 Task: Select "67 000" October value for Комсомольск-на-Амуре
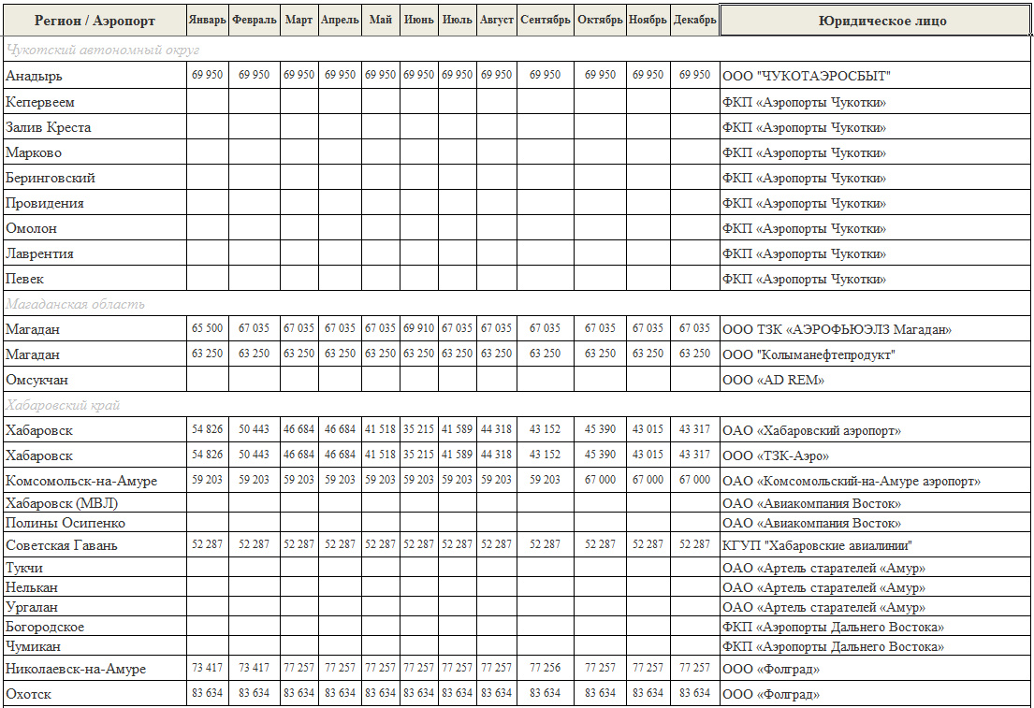tap(600, 479)
